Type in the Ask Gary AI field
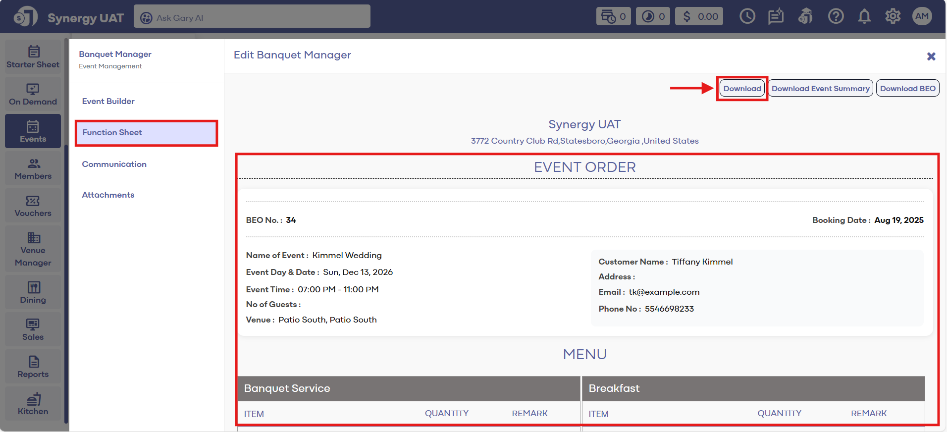 click(x=258, y=18)
